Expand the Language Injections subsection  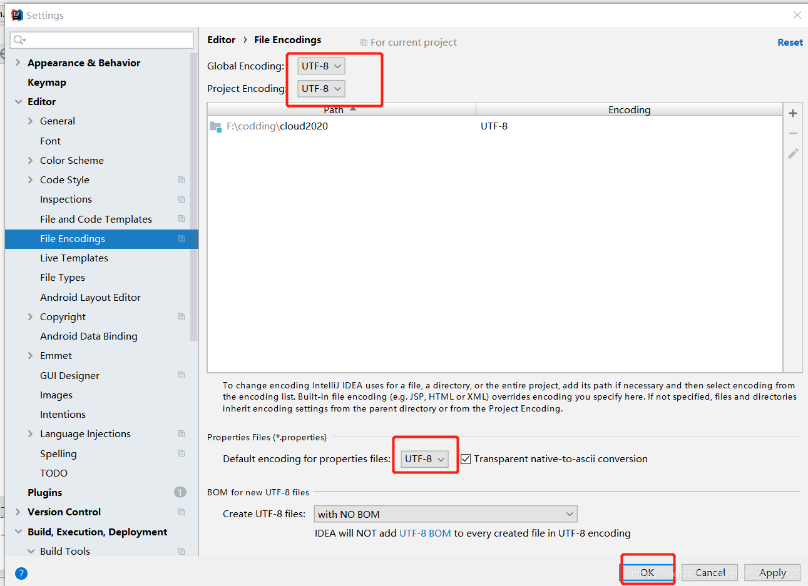point(30,434)
